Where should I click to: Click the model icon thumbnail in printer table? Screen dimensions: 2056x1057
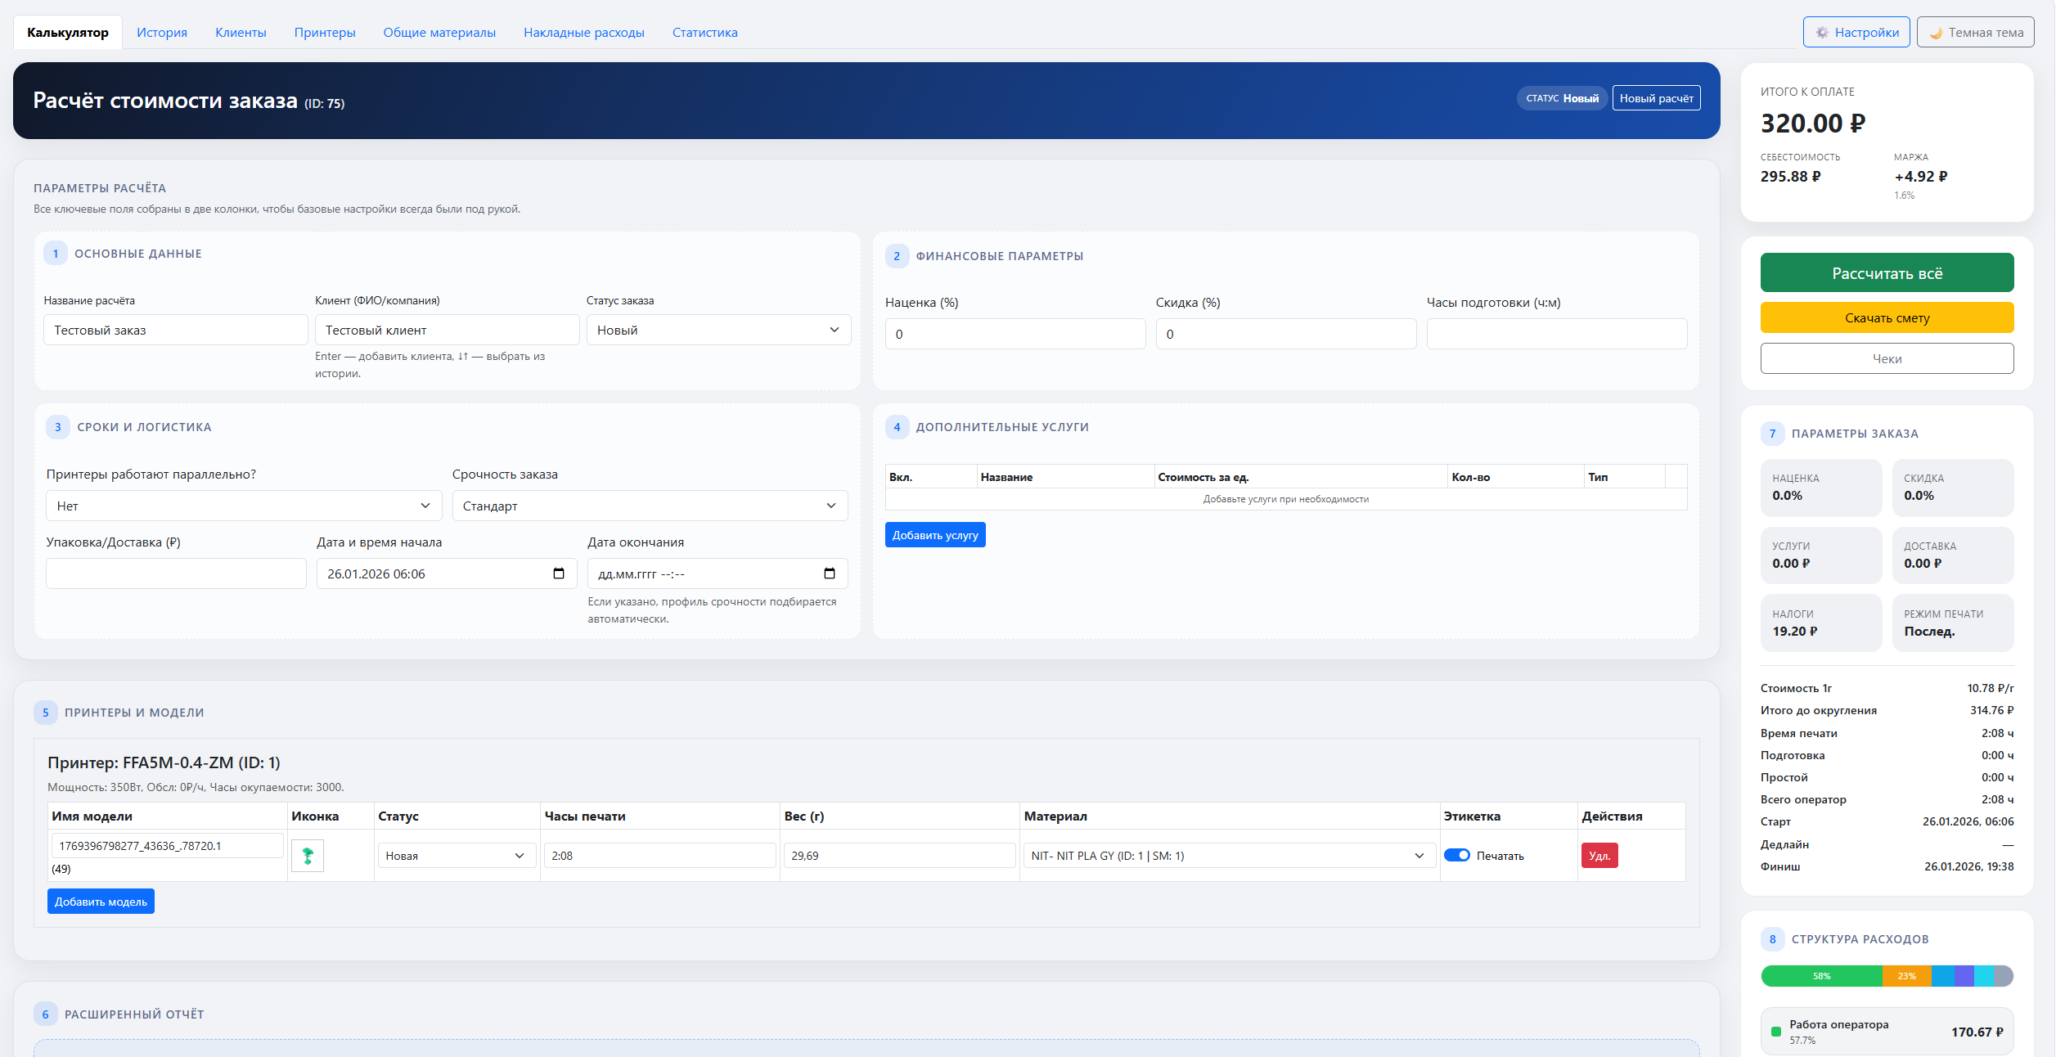coord(308,856)
